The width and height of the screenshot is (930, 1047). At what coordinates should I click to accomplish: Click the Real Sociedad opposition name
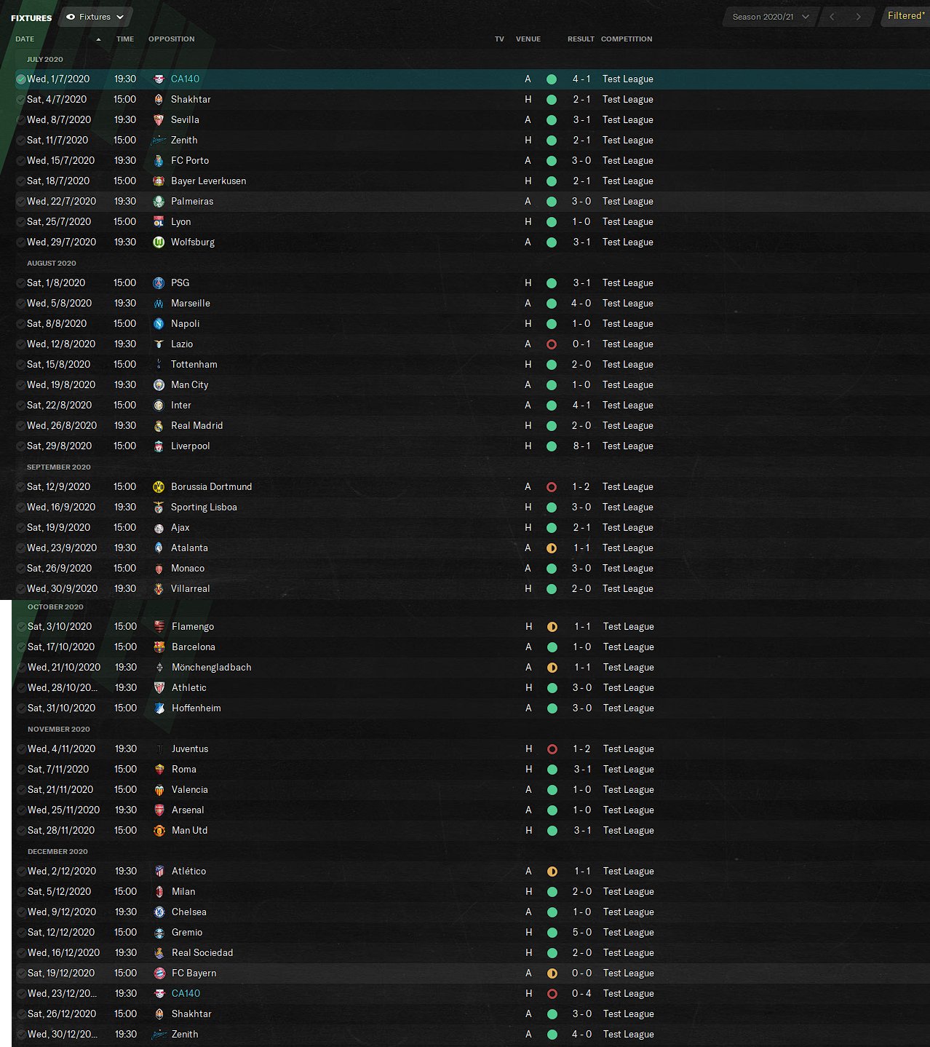point(202,952)
